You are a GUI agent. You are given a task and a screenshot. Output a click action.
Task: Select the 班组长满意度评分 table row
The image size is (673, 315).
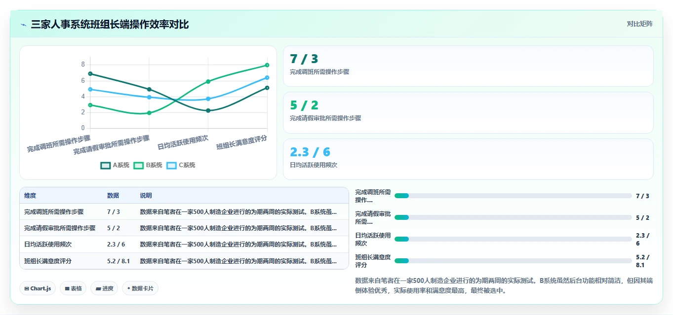pos(184,261)
